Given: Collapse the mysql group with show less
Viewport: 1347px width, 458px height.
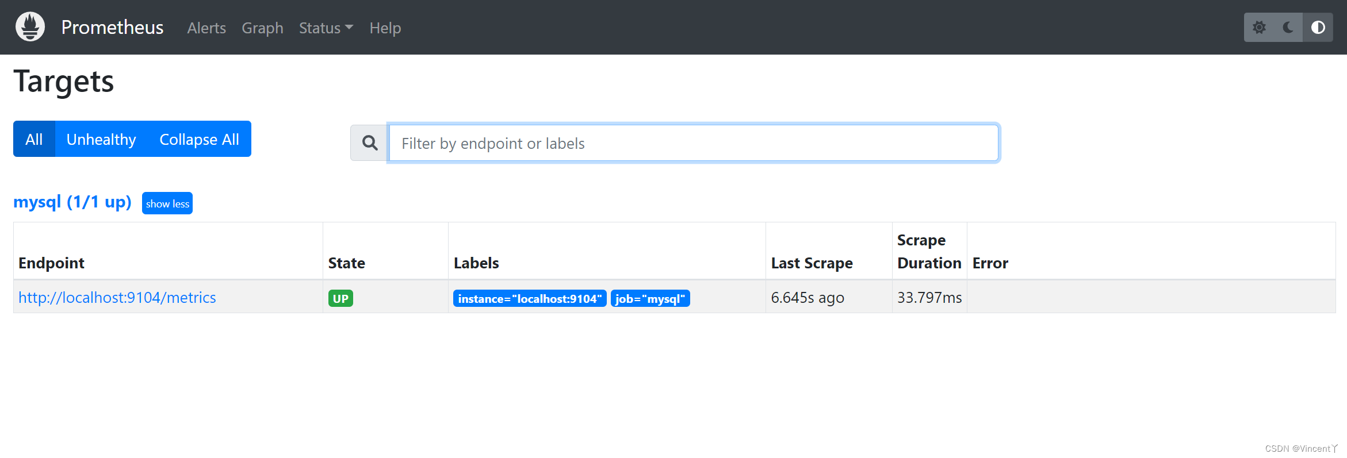Looking at the screenshot, I should [167, 203].
